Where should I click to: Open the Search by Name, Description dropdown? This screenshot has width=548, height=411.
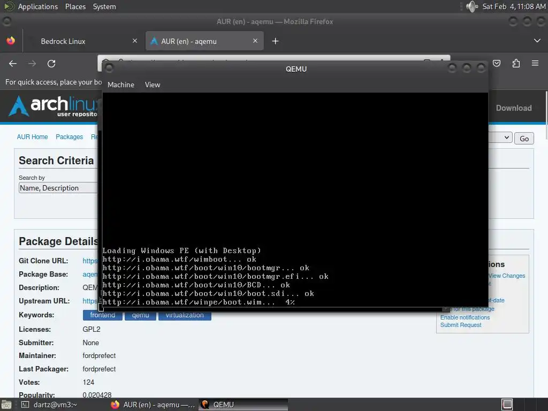point(58,188)
